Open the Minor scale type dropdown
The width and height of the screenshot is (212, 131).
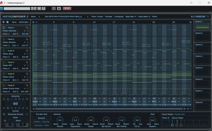(18, 121)
